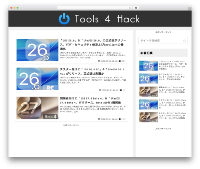The image size is (200, 169).
Task: Open the iOS 26.6 official release article title
Action: pyautogui.click(x=93, y=45)
